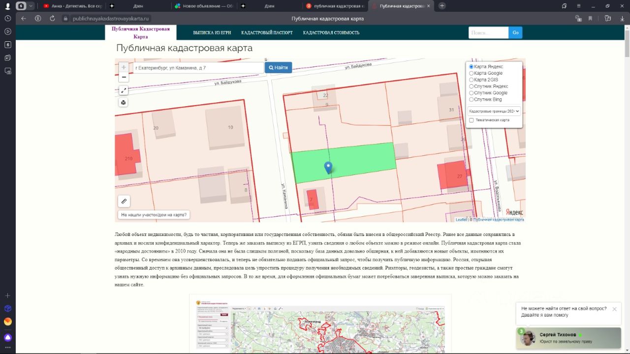Click the Go button beside site search
The height and width of the screenshot is (354, 630).
click(x=515, y=33)
